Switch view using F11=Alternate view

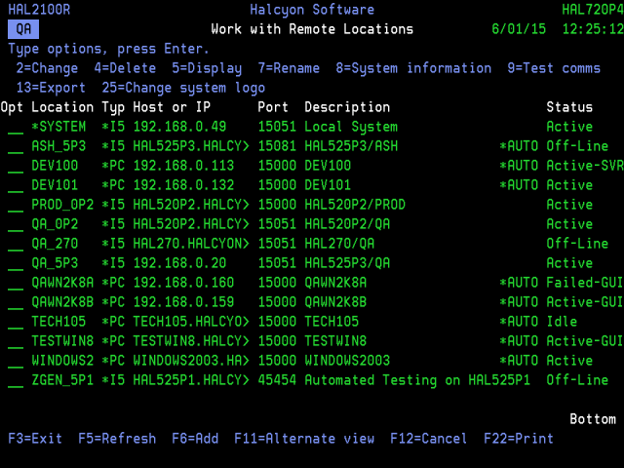[x=304, y=439]
